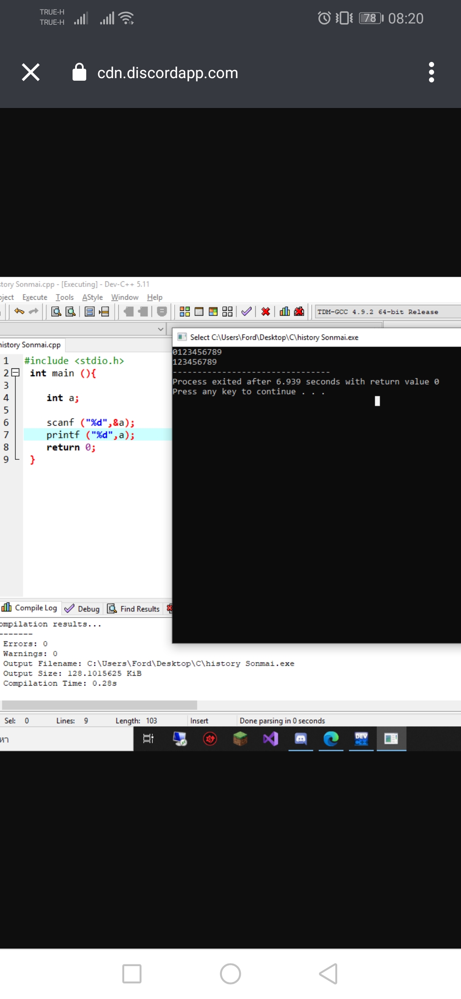Open the AStyle menu

(x=92, y=297)
